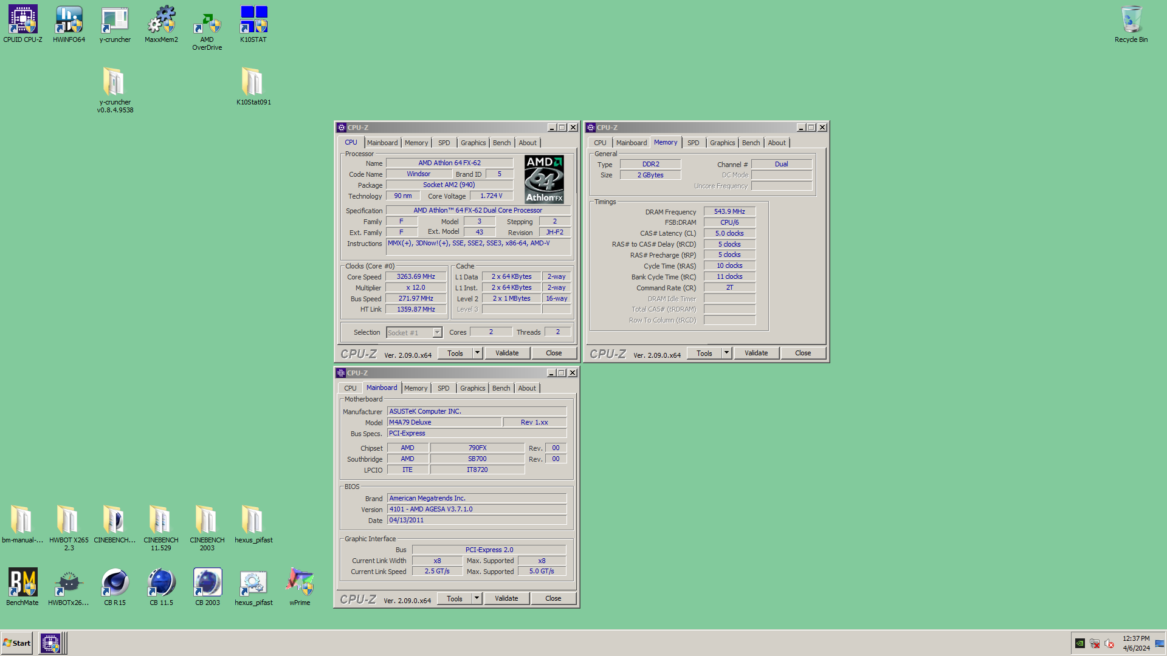The height and width of the screenshot is (656, 1167).
Task: Click the BIOS version 4101 field
Action: [x=477, y=509]
